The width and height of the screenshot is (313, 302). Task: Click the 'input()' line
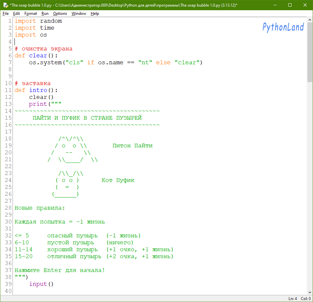click(x=41, y=284)
